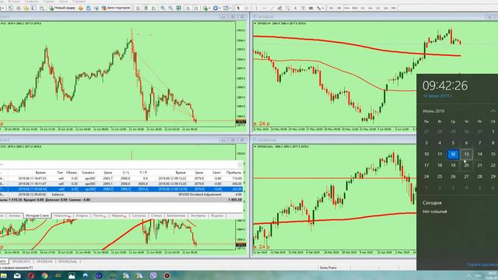Select day 12 highlighted in calendar
The height and width of the screenshot is (280, 498).
tap(453, 154)
